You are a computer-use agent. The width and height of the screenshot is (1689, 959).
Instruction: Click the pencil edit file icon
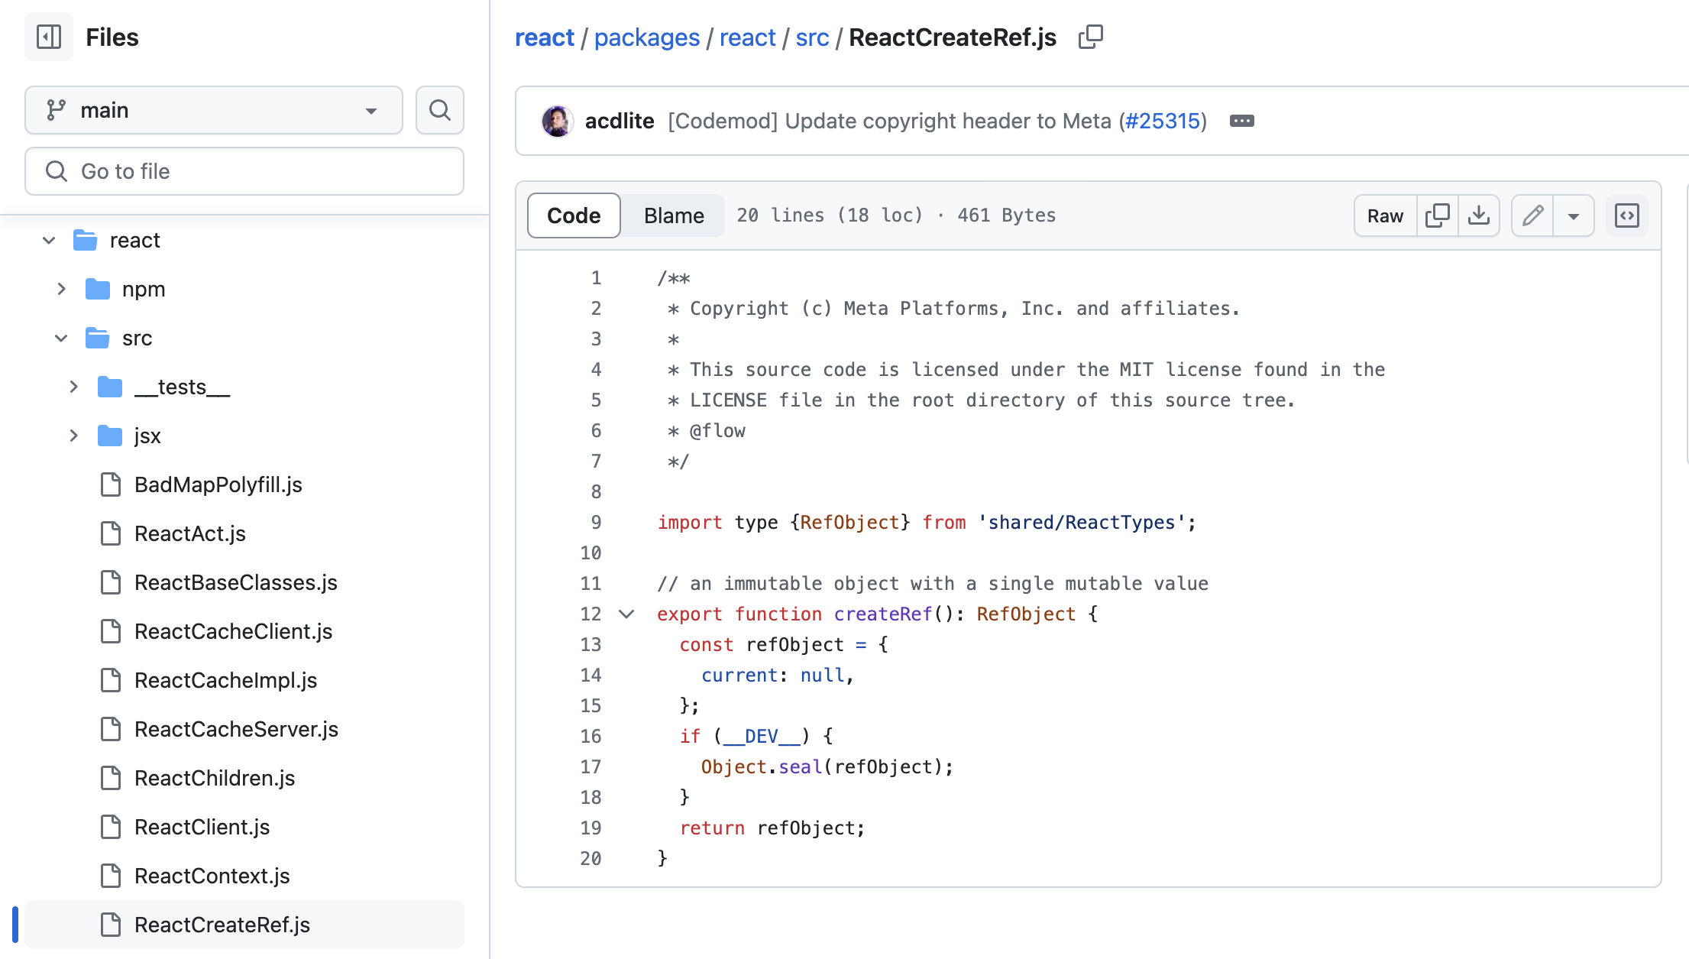(x=1532, y=215)
